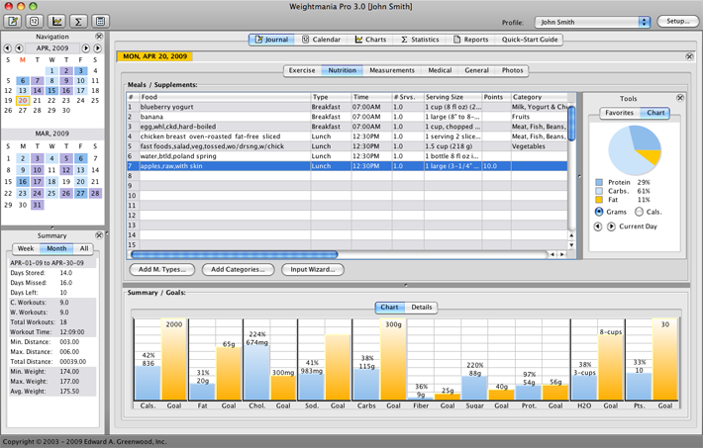This screenshot has height=448, width=703.
Task: Click the Calendar toolbar icon showing 12
Action: pos(35,21)
